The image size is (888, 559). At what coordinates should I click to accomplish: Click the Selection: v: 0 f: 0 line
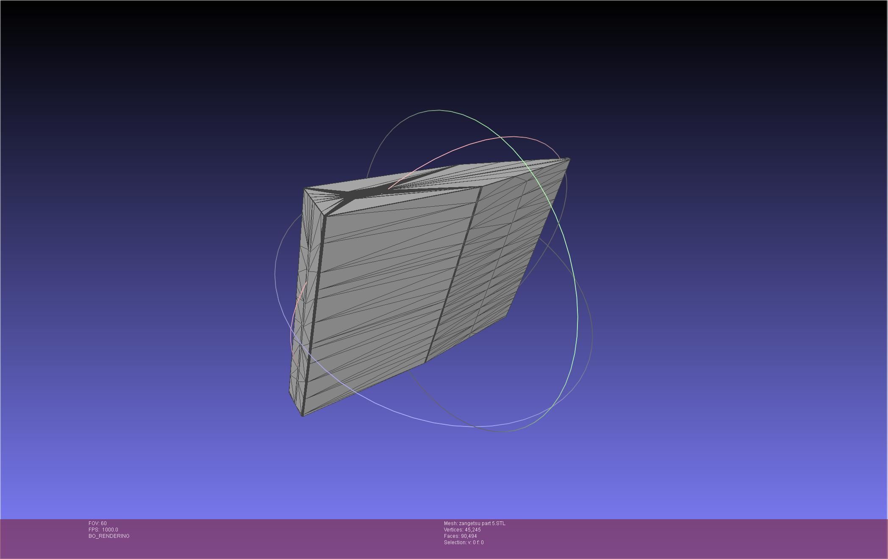463,542
